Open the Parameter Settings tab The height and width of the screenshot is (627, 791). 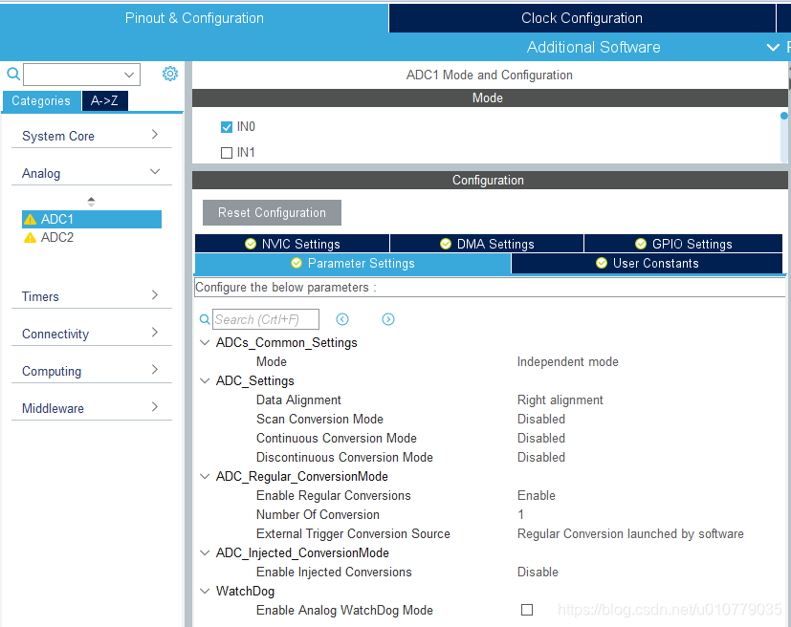pyautogui.click(x=353, y=263)
